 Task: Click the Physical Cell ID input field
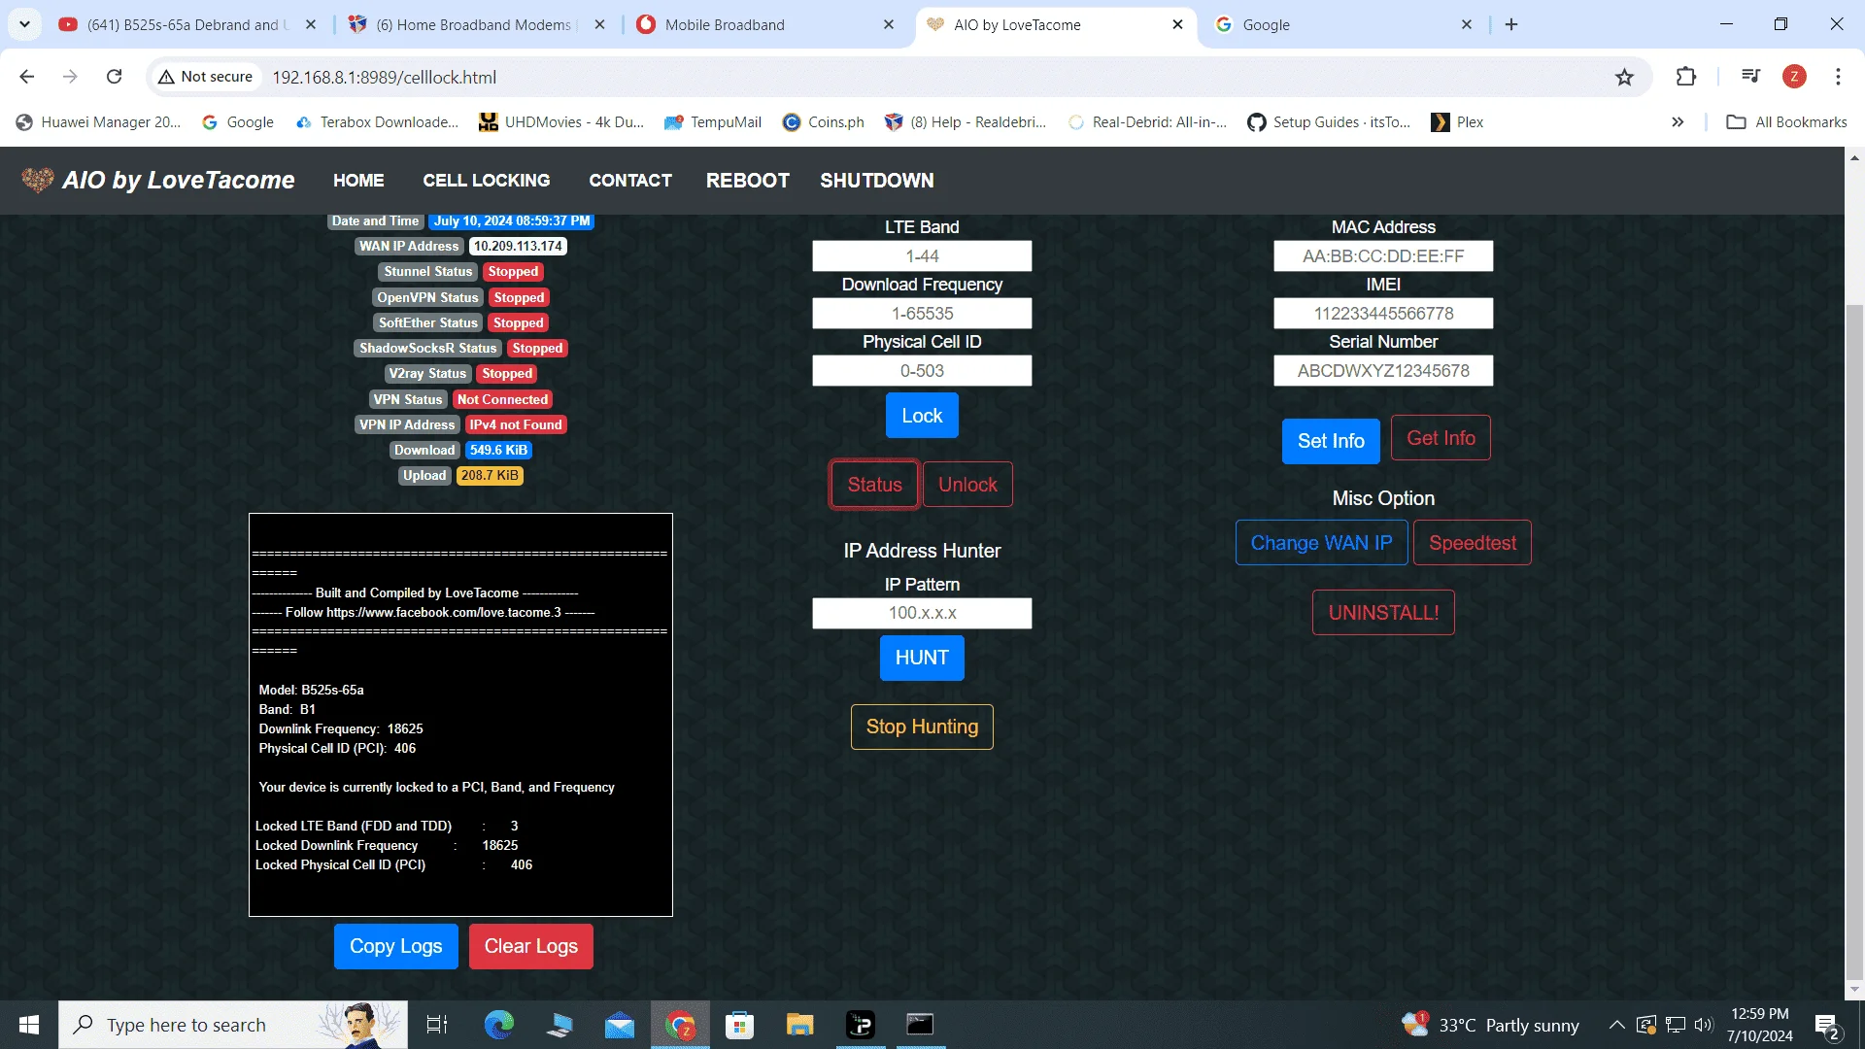point(922,371)
